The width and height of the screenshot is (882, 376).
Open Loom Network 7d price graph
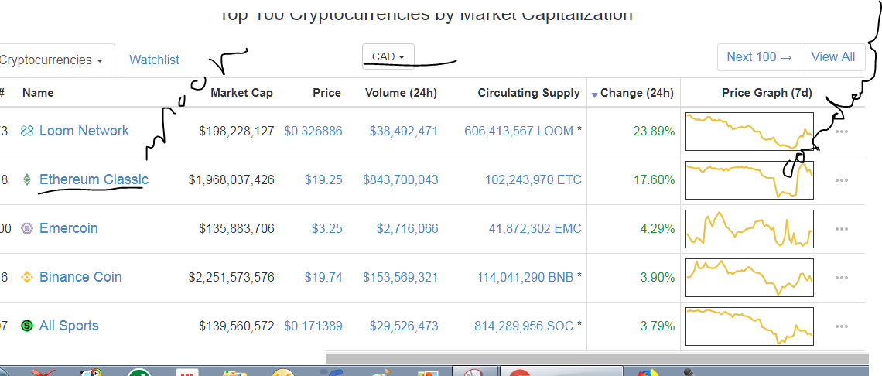click(x=749, y=132)
